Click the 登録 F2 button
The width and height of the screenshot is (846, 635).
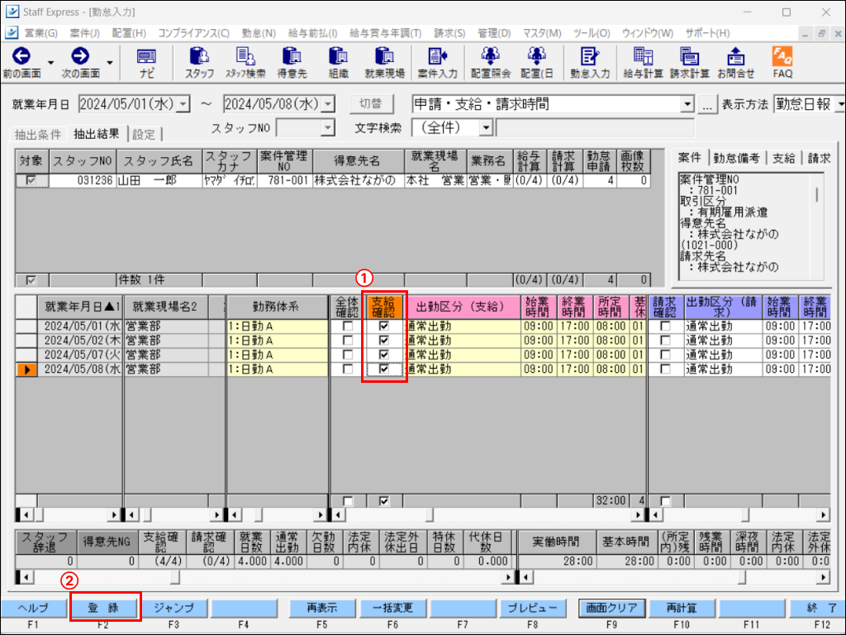click(103, 608)
